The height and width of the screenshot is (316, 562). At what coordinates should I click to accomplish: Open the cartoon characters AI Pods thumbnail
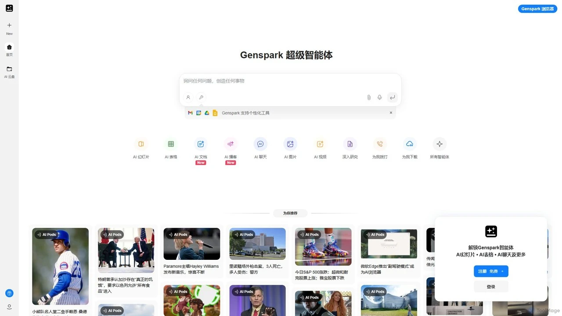[192, 301]
